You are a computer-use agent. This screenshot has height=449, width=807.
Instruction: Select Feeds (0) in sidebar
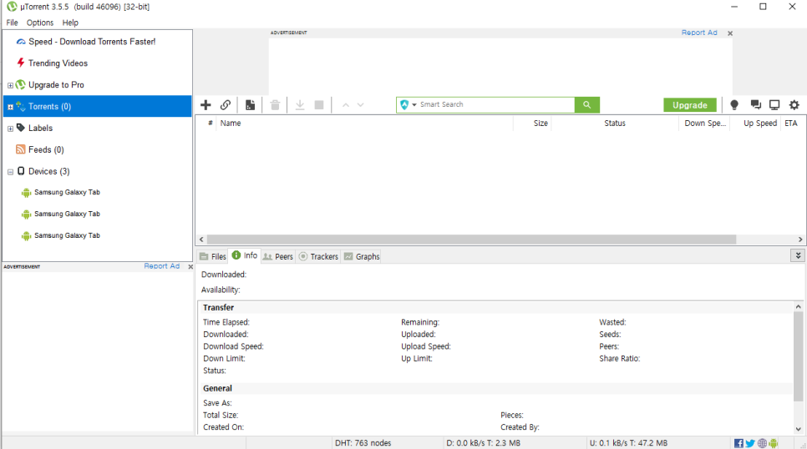coord(46,149)
